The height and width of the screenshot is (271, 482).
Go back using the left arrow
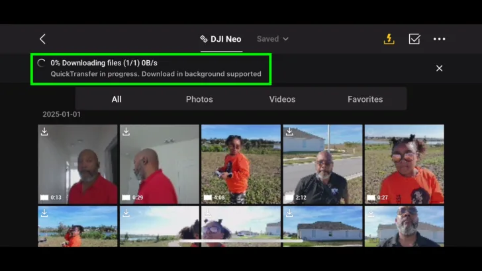[43, 39]
